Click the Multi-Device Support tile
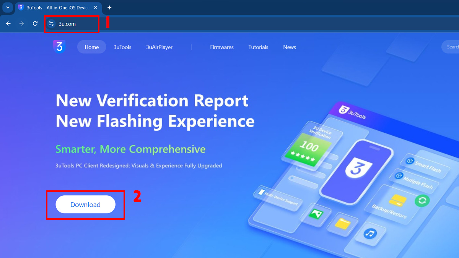 coord(278,198)
